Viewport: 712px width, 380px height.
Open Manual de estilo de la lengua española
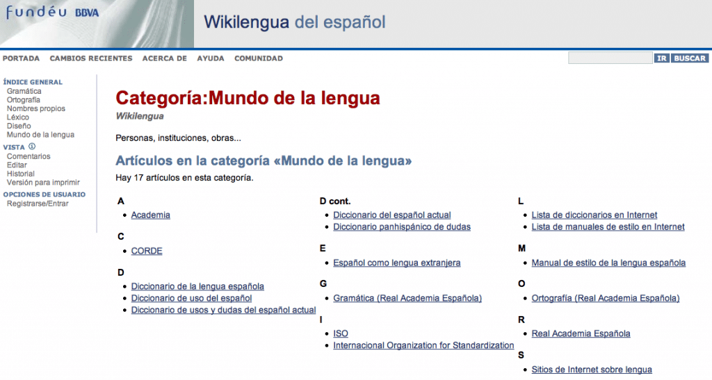click(x=608, y=263)
